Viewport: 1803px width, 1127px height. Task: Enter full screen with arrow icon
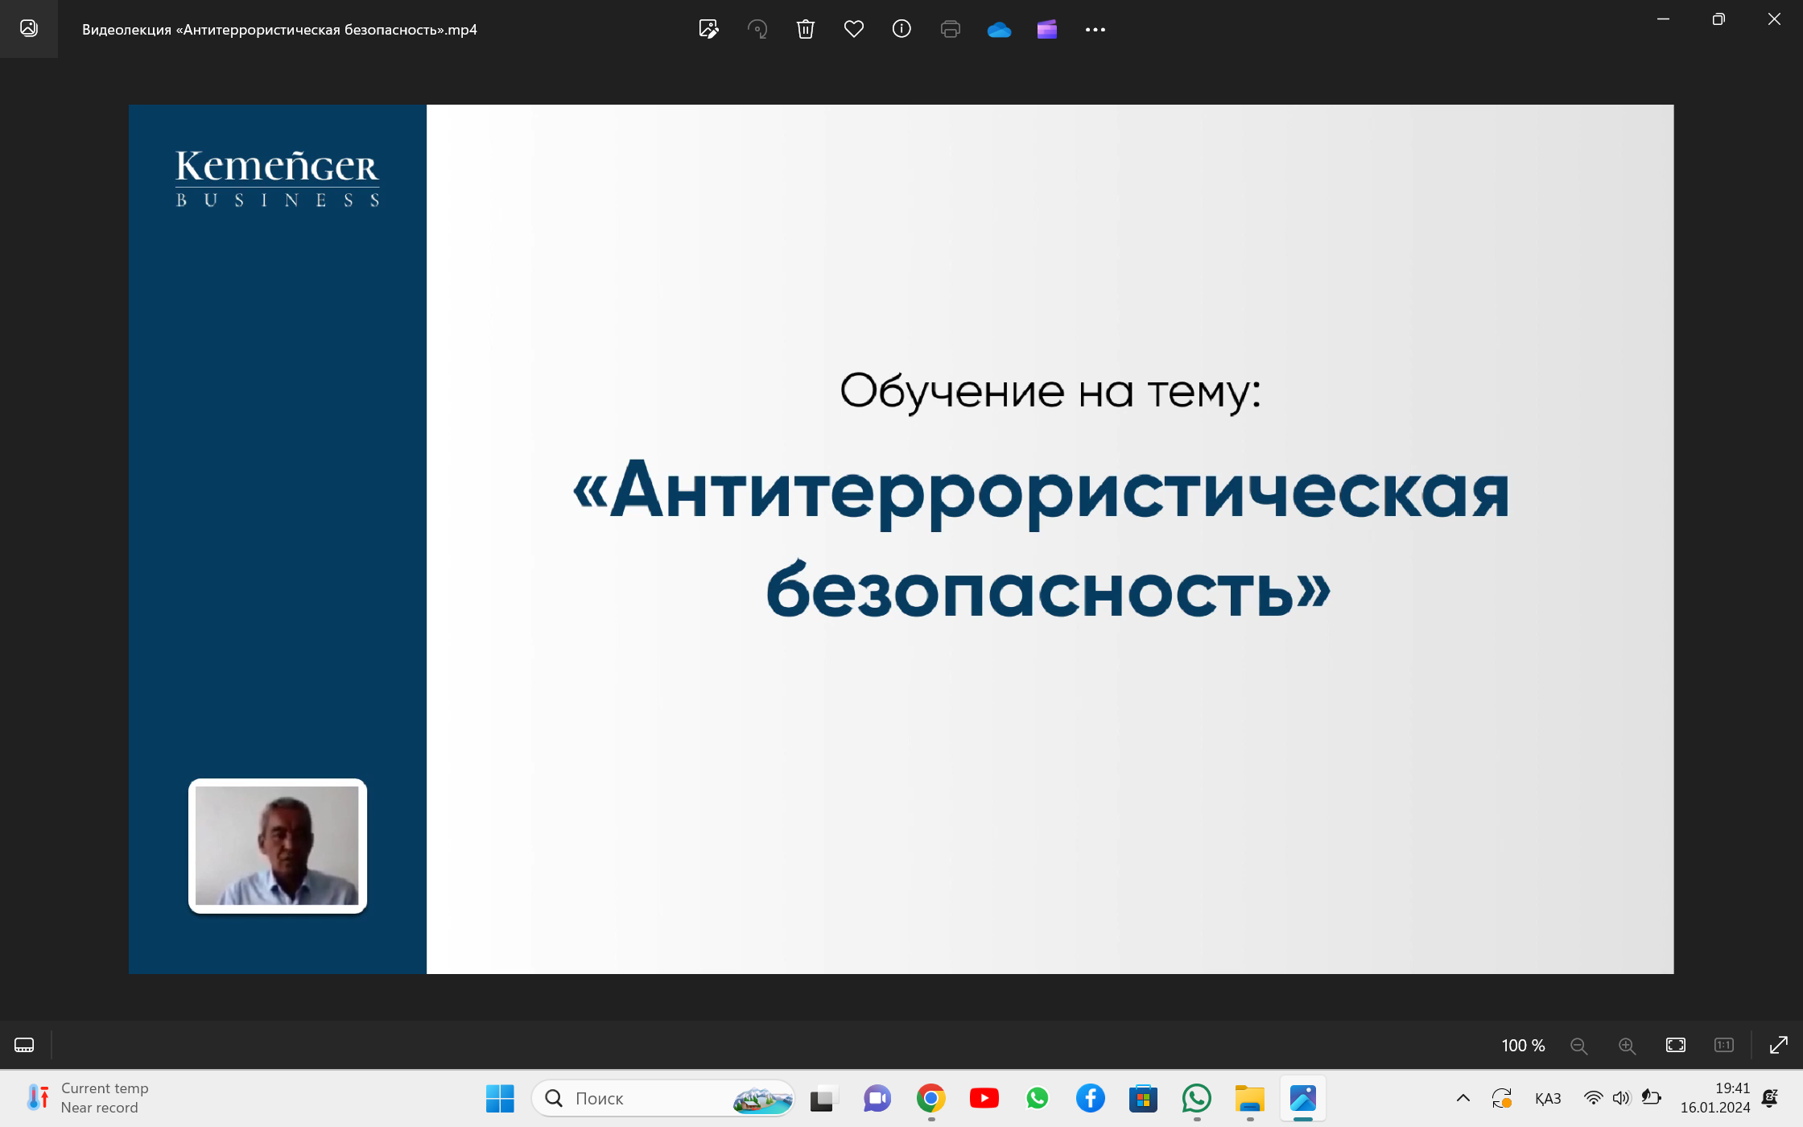(x=1779, y=1045)
